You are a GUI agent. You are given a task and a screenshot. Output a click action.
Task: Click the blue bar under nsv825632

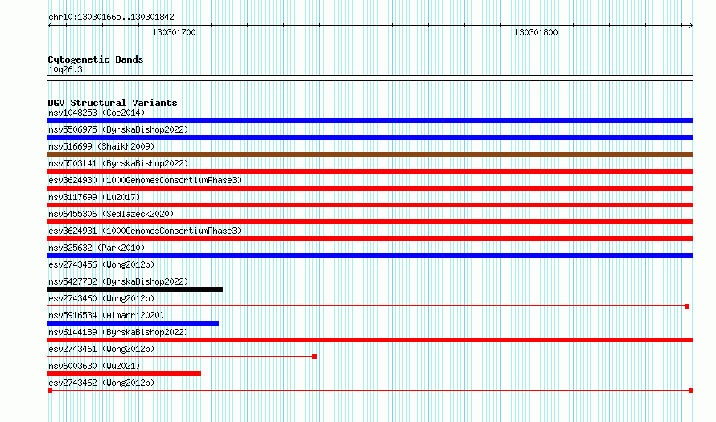pyautogui.click(x=370, y=256)
